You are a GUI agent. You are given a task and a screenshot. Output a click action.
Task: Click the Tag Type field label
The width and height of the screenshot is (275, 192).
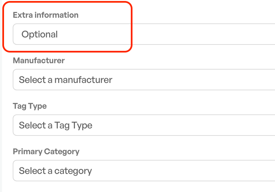[30, 106]
